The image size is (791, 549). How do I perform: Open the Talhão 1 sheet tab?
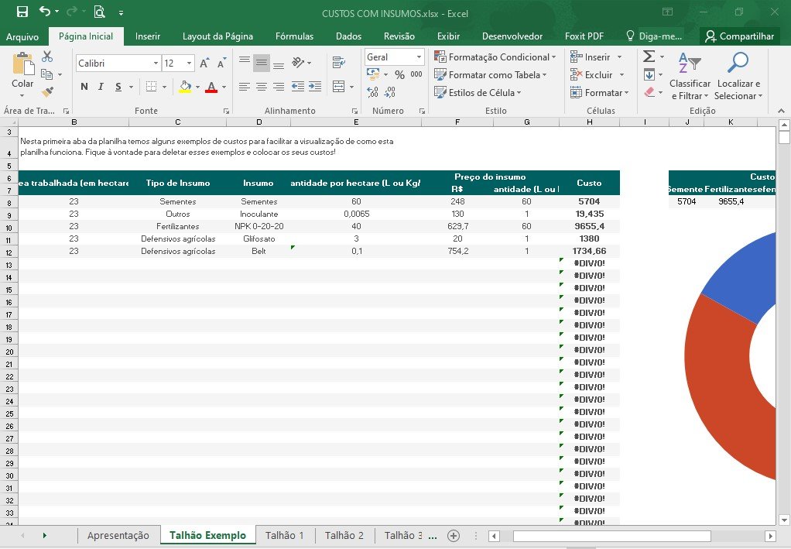click(x=285, y=535)
